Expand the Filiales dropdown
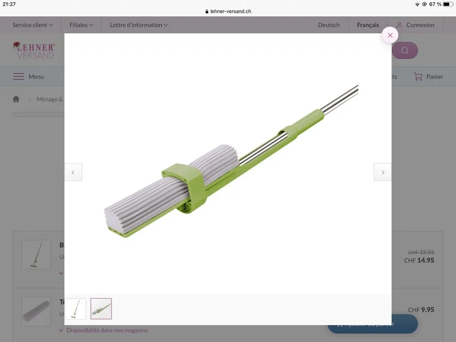The width and height of the screenshot is (456, 342). (x=81, y=25)
